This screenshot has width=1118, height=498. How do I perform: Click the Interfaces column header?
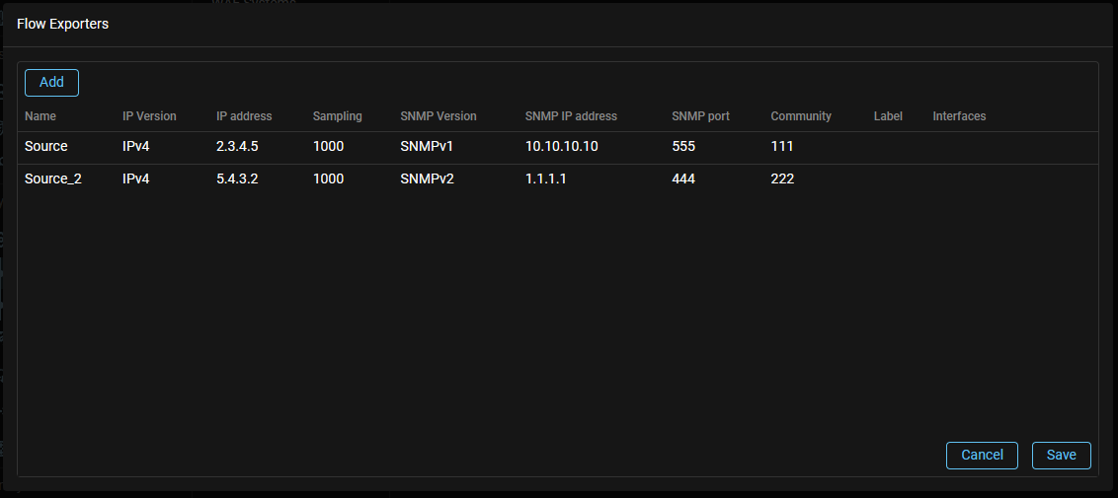[x=959, y=116]
